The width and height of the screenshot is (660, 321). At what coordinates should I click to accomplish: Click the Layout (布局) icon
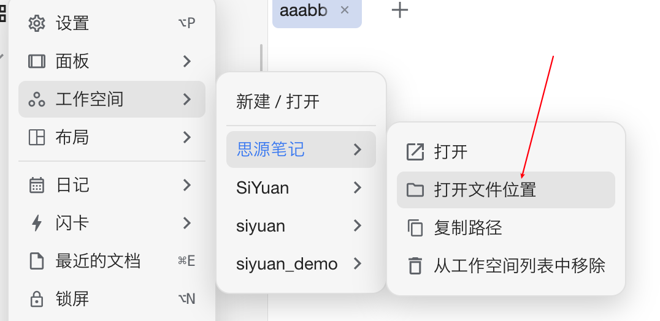click(x=37, y=137)
